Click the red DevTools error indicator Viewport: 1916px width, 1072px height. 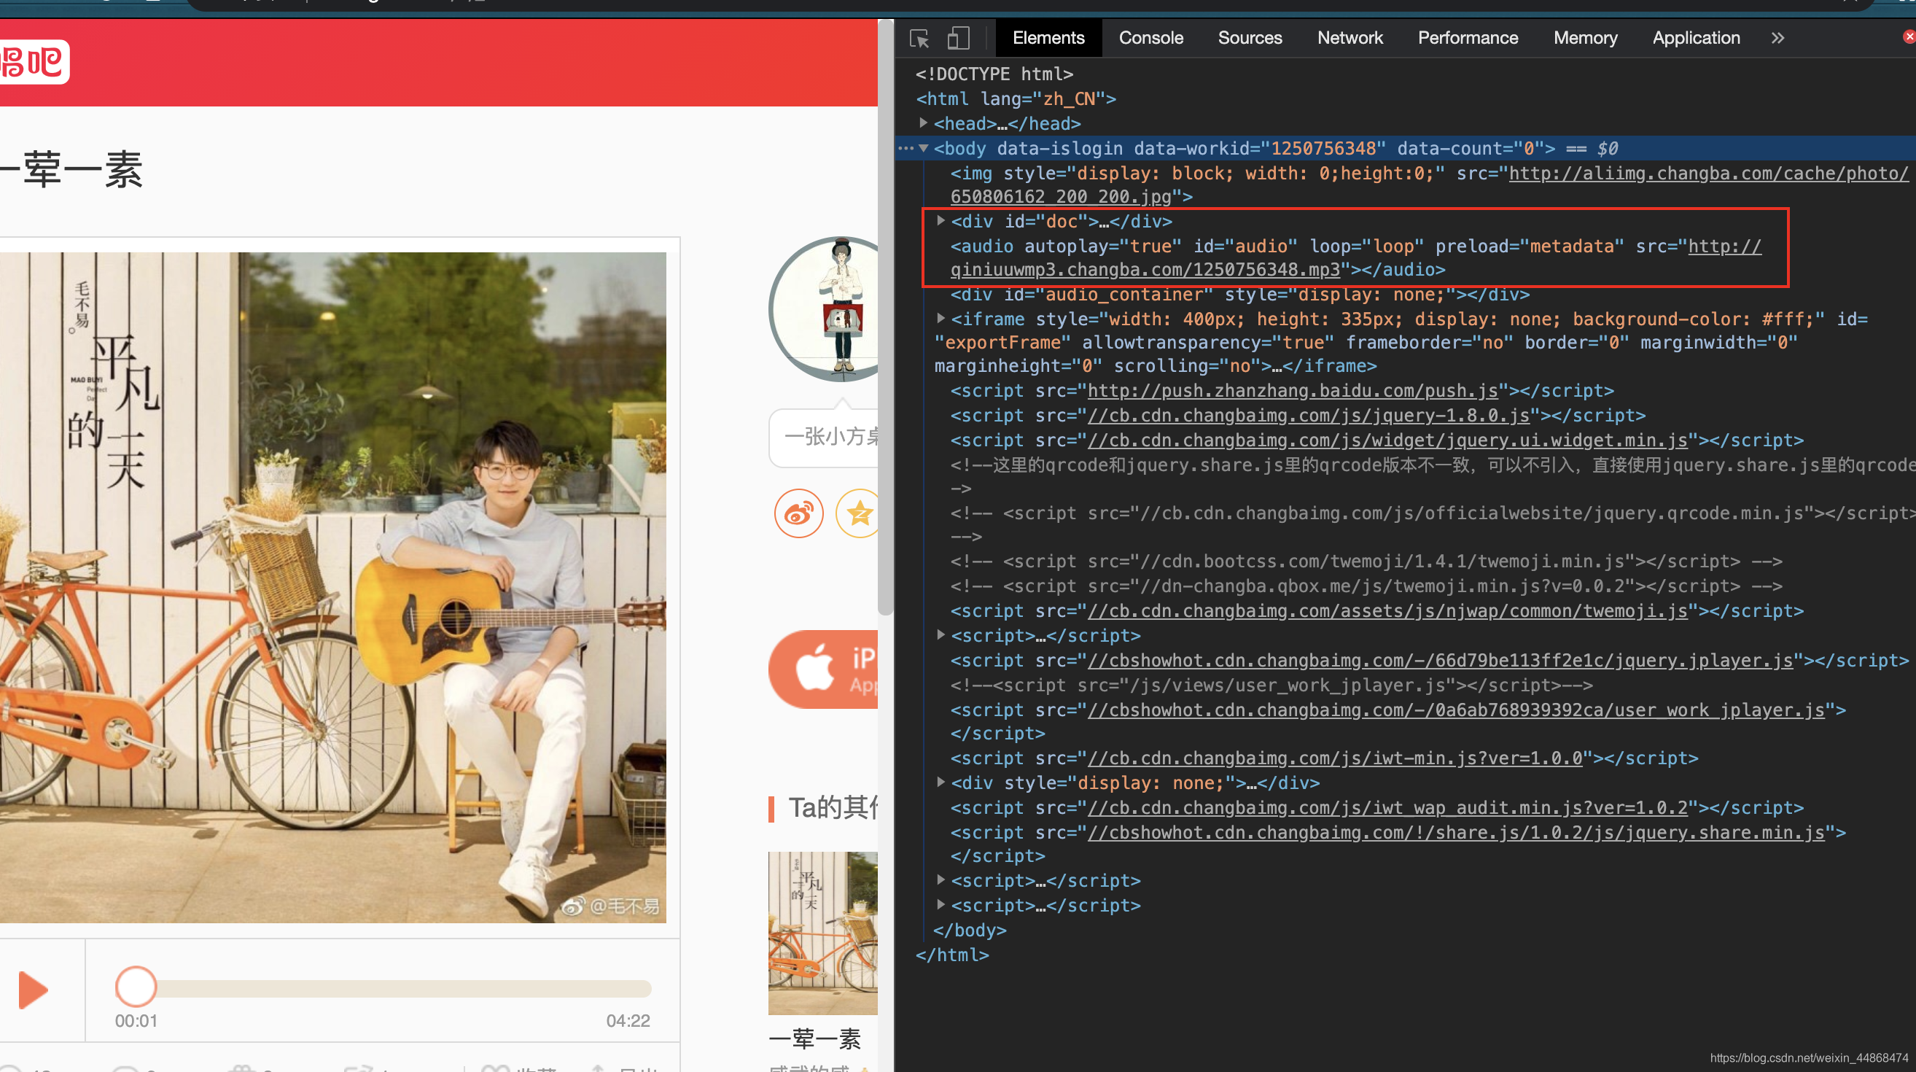(1909, 36)
